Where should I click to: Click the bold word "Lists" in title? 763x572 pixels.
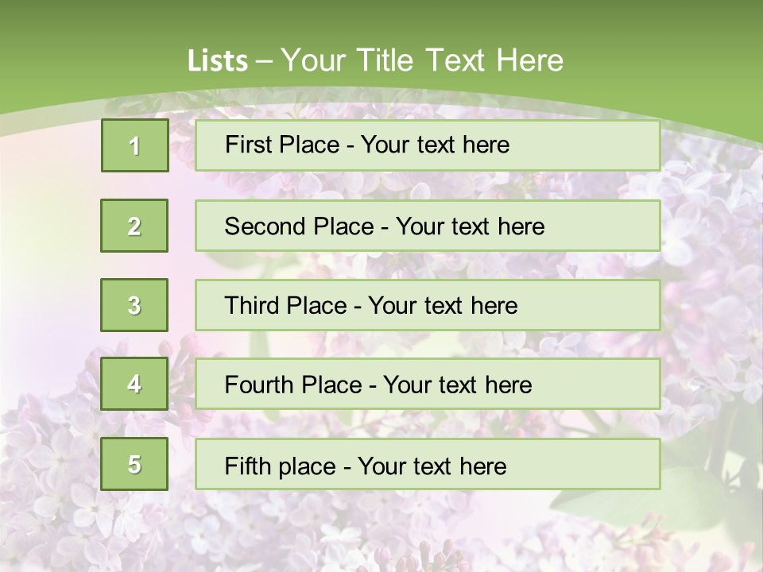pyautogui.click(x=218, y=61)
